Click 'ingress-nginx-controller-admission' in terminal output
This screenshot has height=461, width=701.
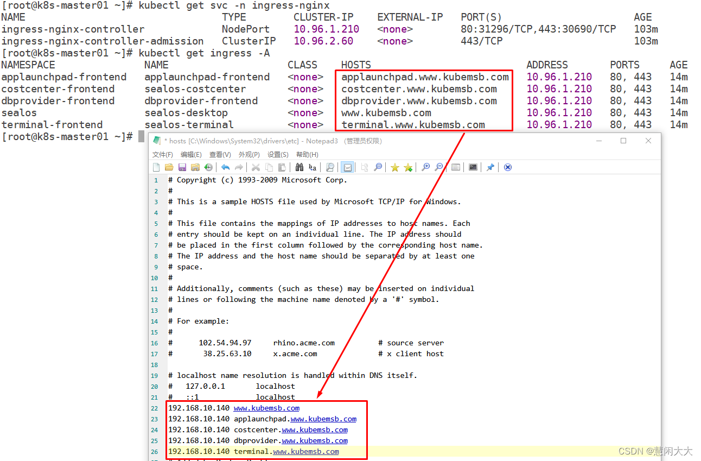(103, 41)
